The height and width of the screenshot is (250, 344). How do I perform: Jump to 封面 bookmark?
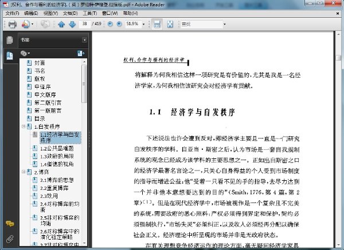click(x=40, y=63)
